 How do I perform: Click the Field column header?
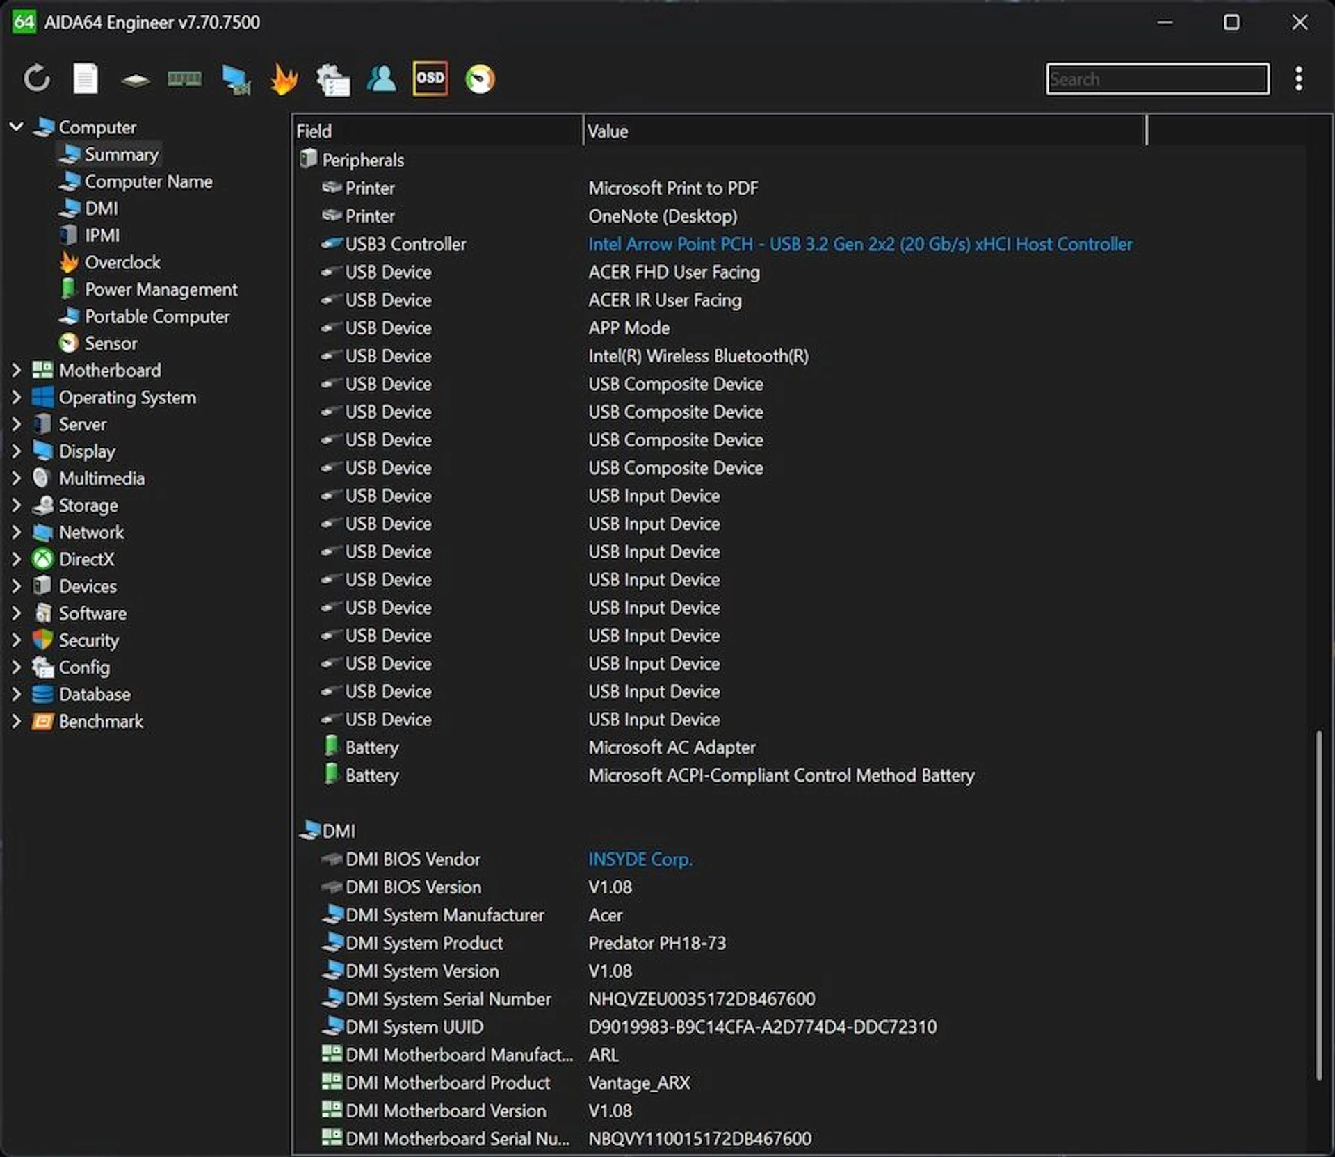[x=437, y=131]
